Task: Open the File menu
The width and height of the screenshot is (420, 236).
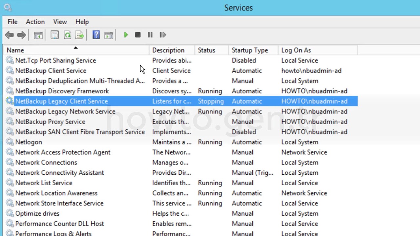Action: click(x=12, y=22)
